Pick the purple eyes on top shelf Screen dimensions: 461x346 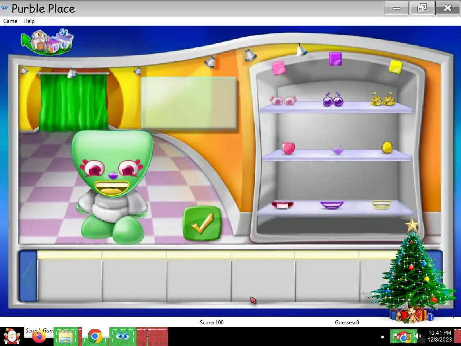(x=333, y=100)
